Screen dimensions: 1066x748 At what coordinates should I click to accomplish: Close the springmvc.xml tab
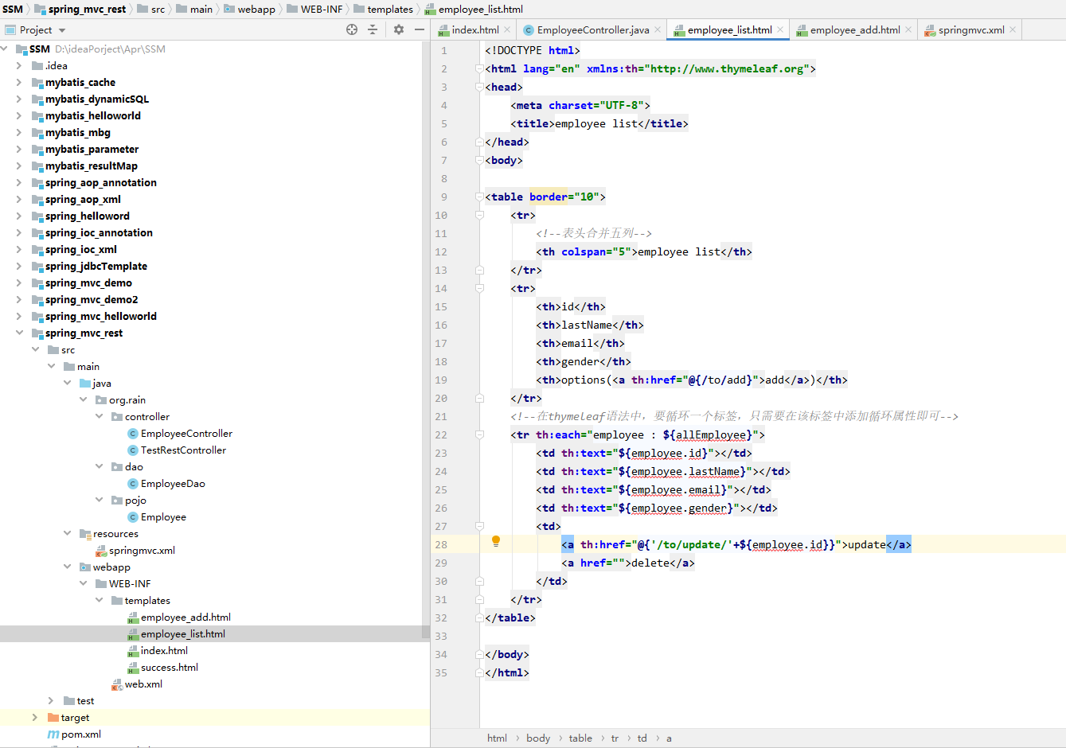[x=1013, y=30]
